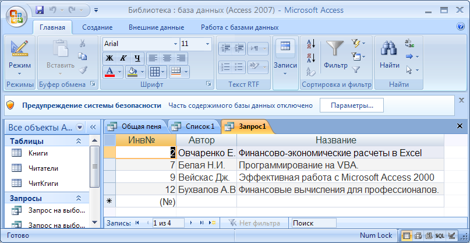
Task: Switch to SQL view in the status bar
Action: tap(440, 236)
